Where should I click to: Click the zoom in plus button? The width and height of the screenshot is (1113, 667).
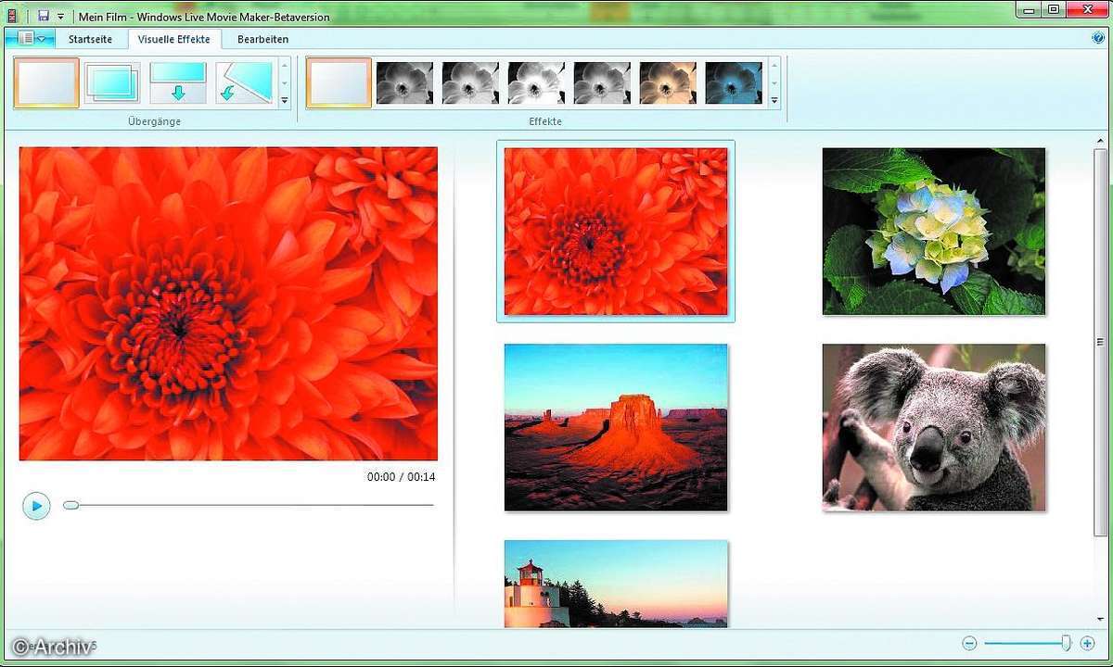[1087, 643]
